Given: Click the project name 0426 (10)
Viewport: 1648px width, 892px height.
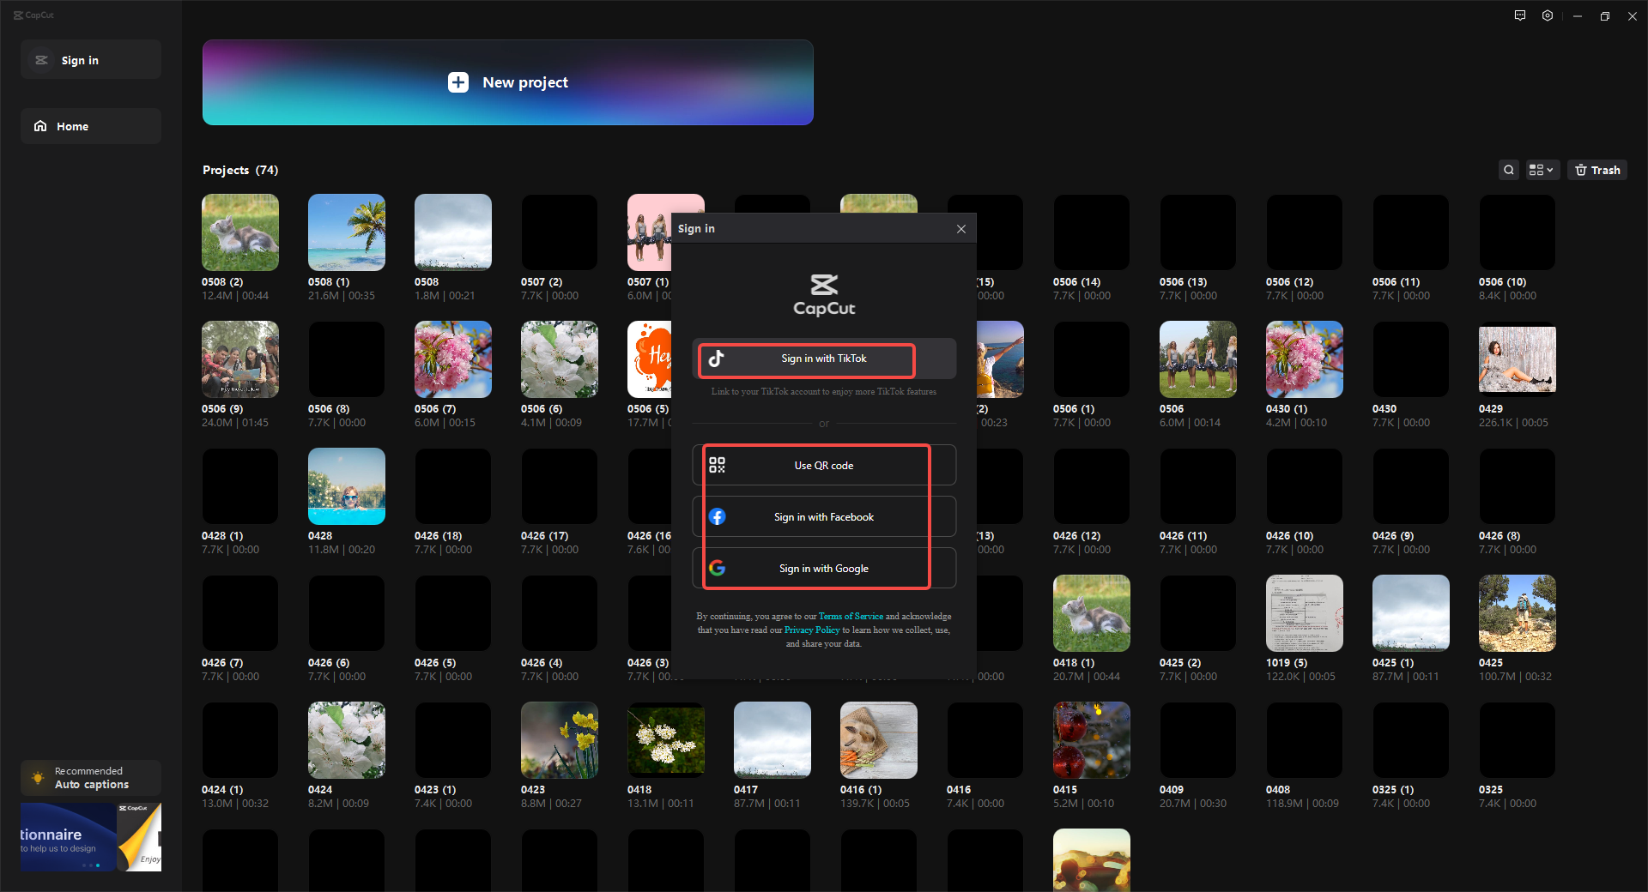Looking at the screenshot, I should (1290, 536).
